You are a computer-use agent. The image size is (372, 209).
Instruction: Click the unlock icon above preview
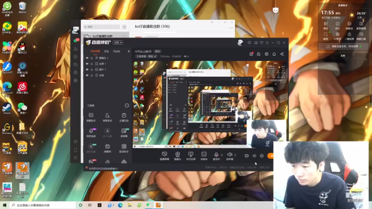[x=259, y=54]
